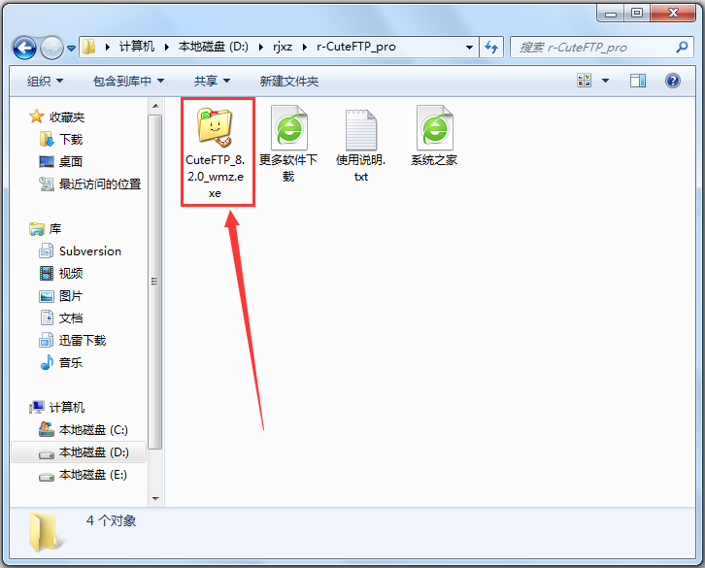Open the 视频 library
This screenshot has height=568, width=705.
coord(71,274)
